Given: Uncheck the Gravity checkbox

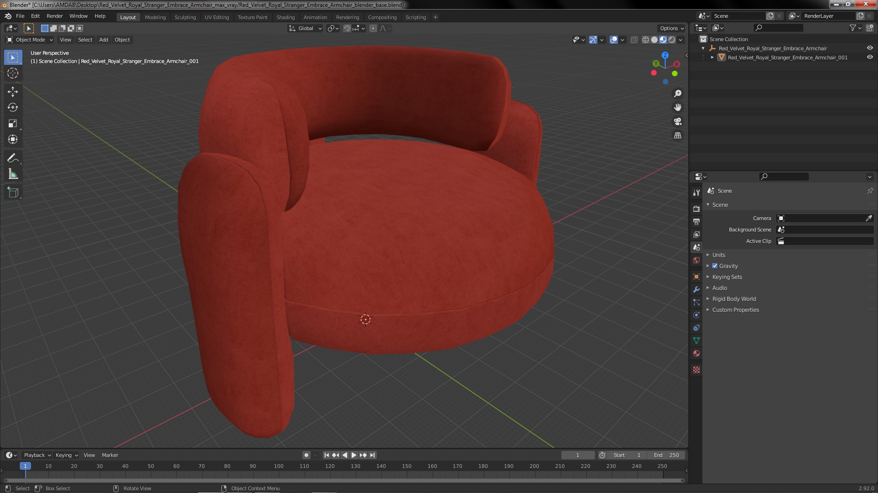Looking at the screenshot, I should 715,266.
